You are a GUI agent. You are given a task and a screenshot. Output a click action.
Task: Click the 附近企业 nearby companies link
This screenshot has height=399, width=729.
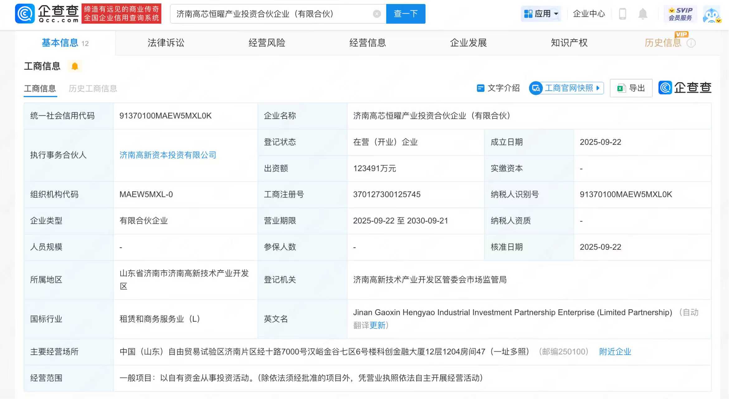click(x=615, y=351)
